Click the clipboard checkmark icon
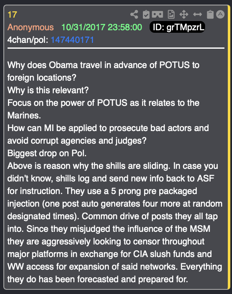 (146, 14)
